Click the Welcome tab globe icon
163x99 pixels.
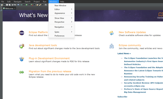tap(4, 8)
